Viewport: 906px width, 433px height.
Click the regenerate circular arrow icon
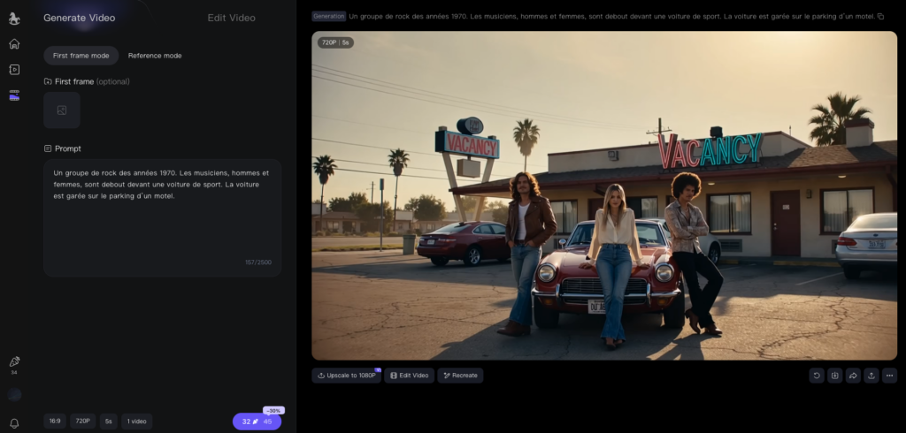point(816,376)
